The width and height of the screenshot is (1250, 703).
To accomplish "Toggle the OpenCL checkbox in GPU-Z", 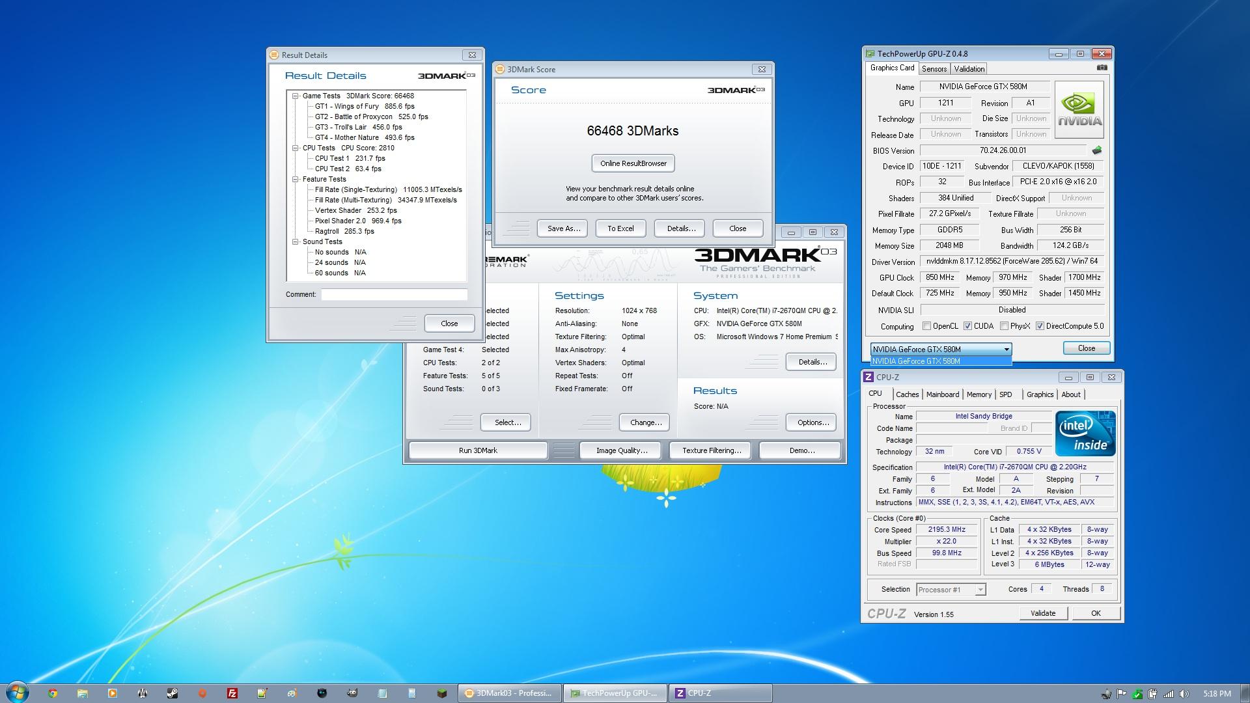I will pos(927,326).
